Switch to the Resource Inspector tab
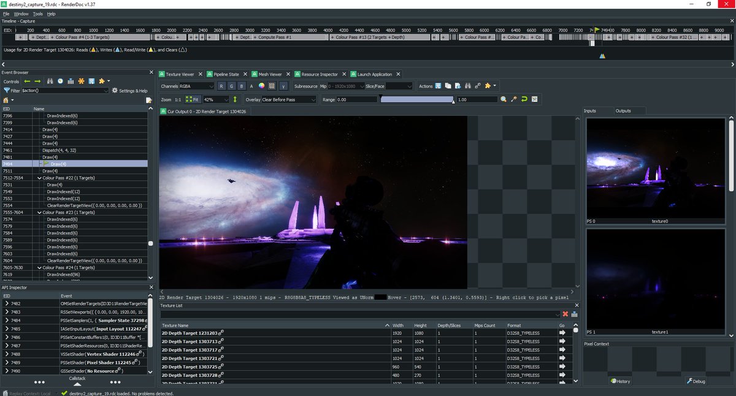736x396 pixels. point(319,74)
